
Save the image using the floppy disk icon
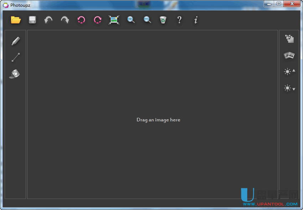32,20
